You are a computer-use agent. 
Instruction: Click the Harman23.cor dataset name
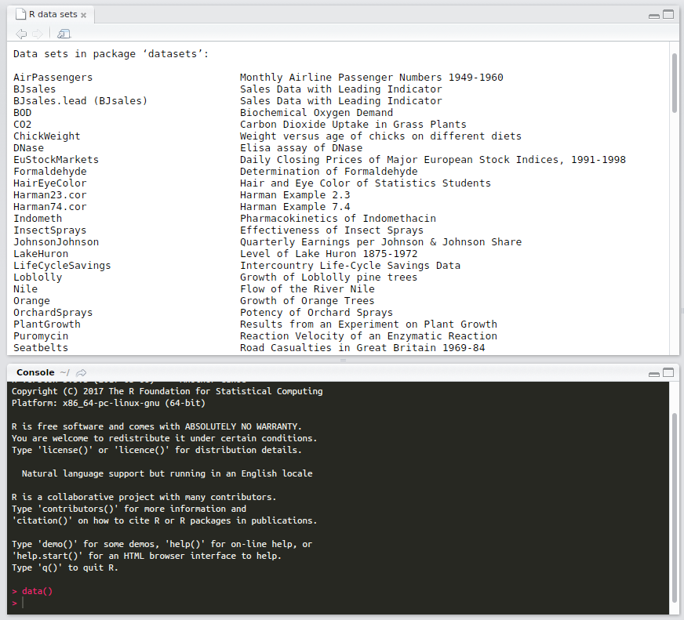[x=49, y=195]
